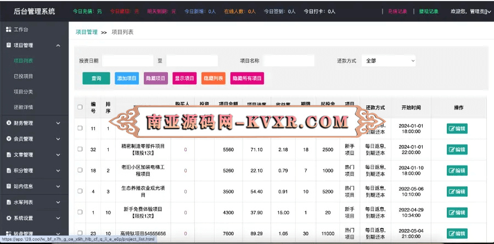This screenshot has width=494, height=244.
Task: Click the 开始时间 column header
Action: [x=411, y=108]
